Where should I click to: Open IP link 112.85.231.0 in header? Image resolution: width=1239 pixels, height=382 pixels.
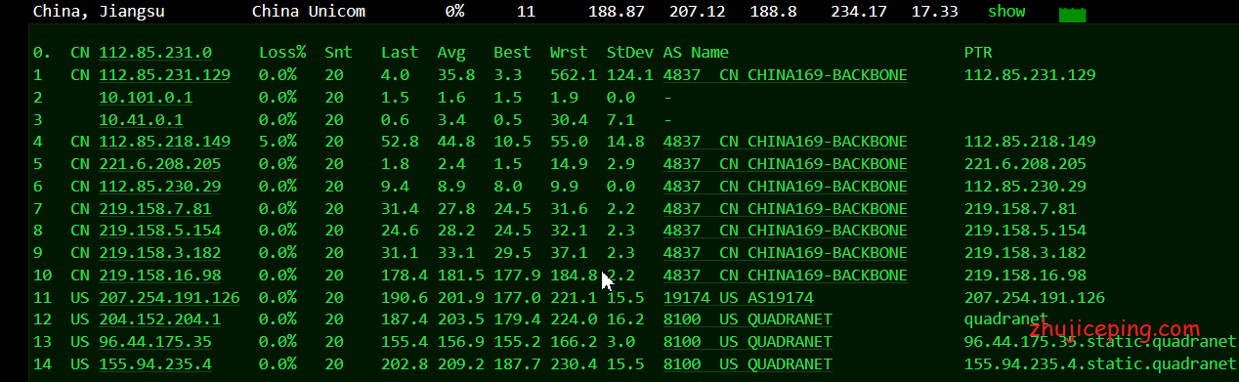[155, 52]
